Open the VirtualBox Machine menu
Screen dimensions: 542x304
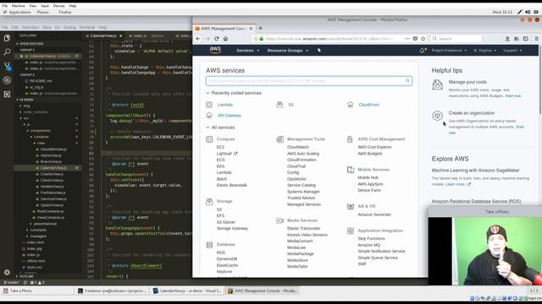pyautogui.click(x=18, y=6)
